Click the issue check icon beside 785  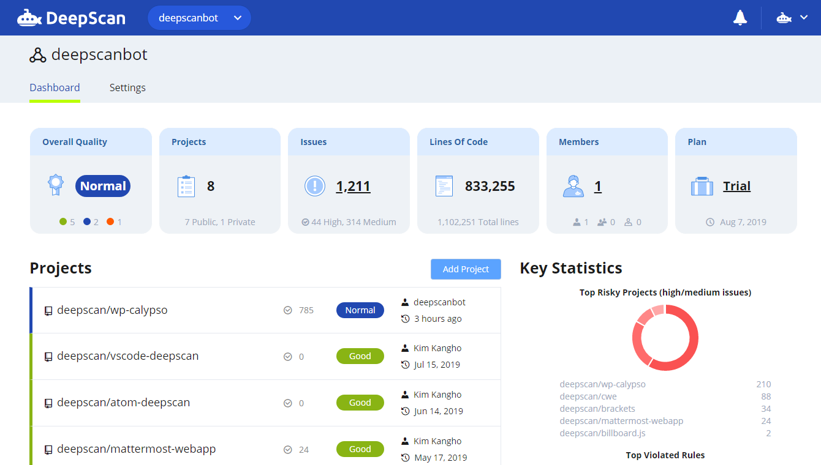pyautogui.click(x=288, y=310)
